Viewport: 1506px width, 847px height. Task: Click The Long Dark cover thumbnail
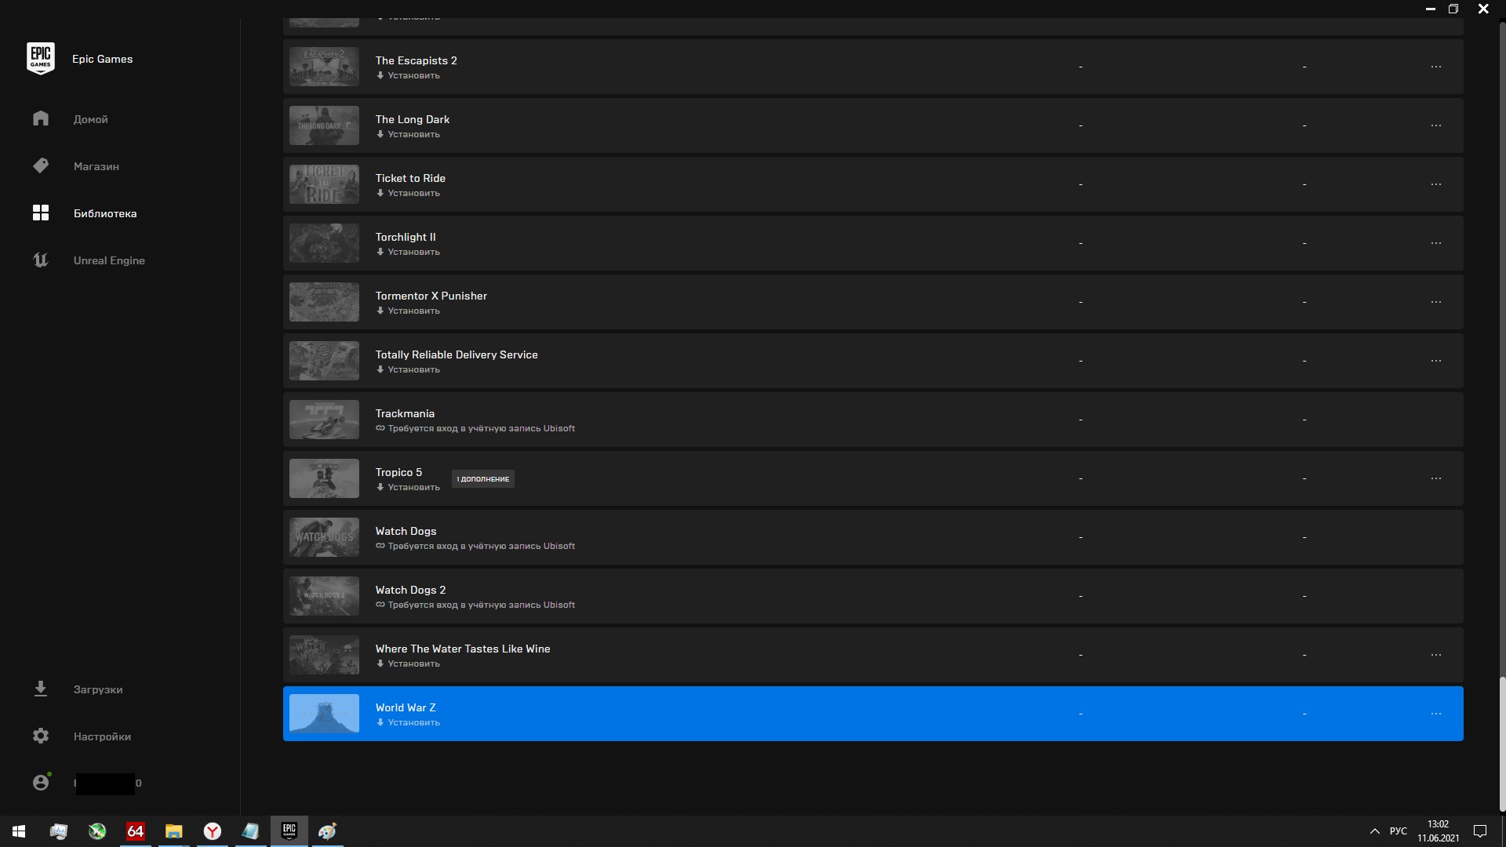[324, 125]
